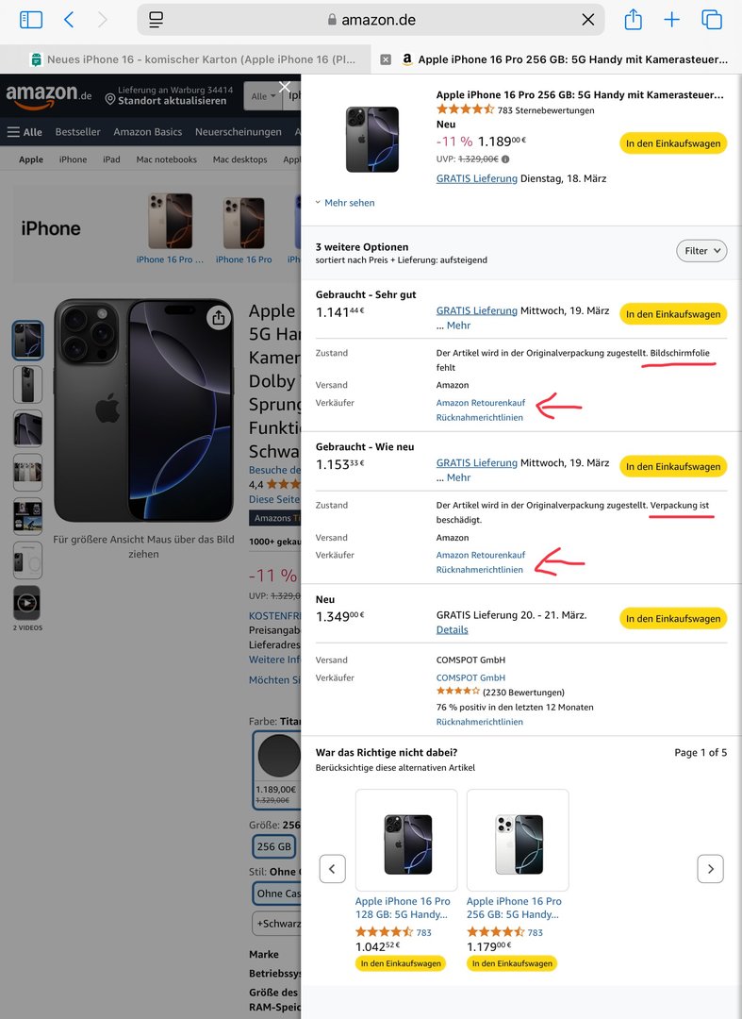The width and height of the screenshot is (742, 1019).
Task: Play the product videos thumbnail
Action: point(26,603)
